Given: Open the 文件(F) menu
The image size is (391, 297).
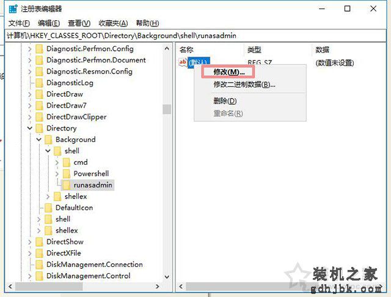Looking at the screenshot, I should [x=19, y=23].
